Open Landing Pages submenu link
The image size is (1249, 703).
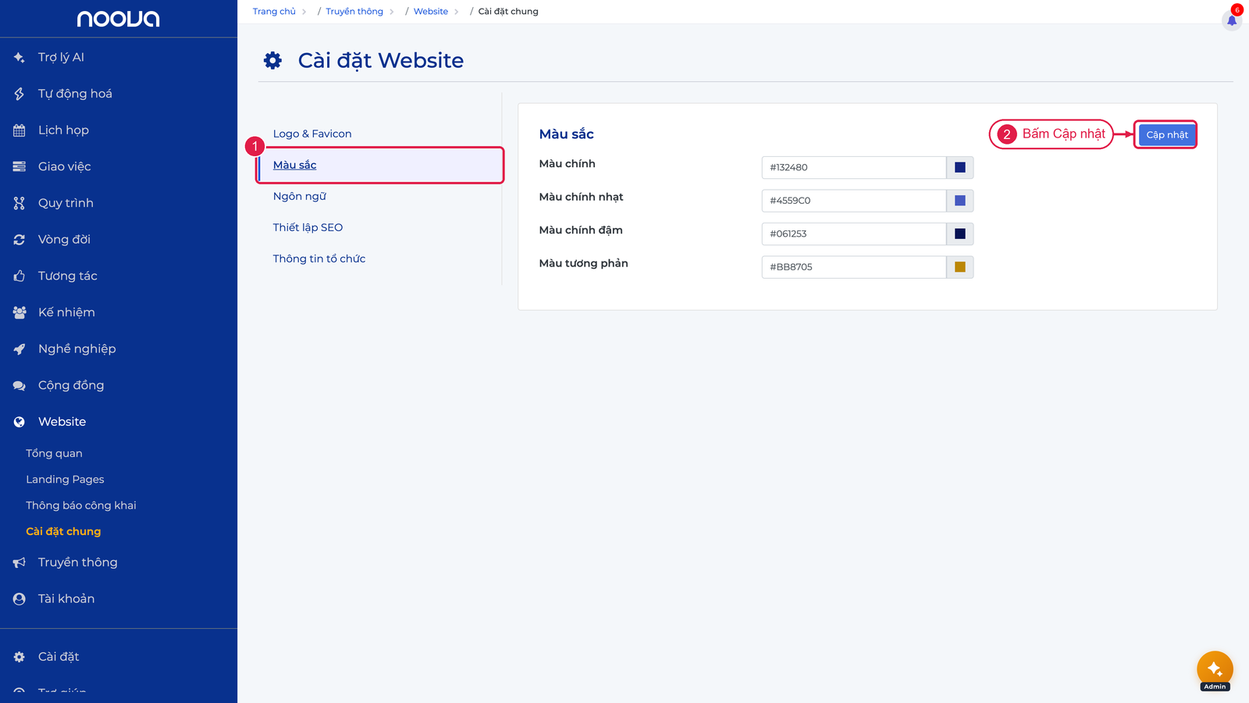tap(65, 480)
